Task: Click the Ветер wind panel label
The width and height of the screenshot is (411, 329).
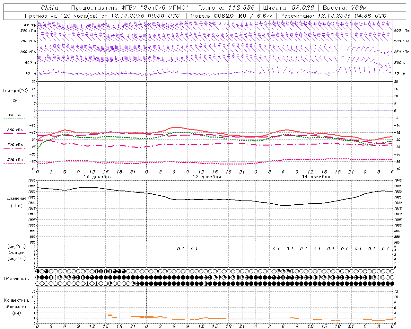Action: tap(30, 24)
